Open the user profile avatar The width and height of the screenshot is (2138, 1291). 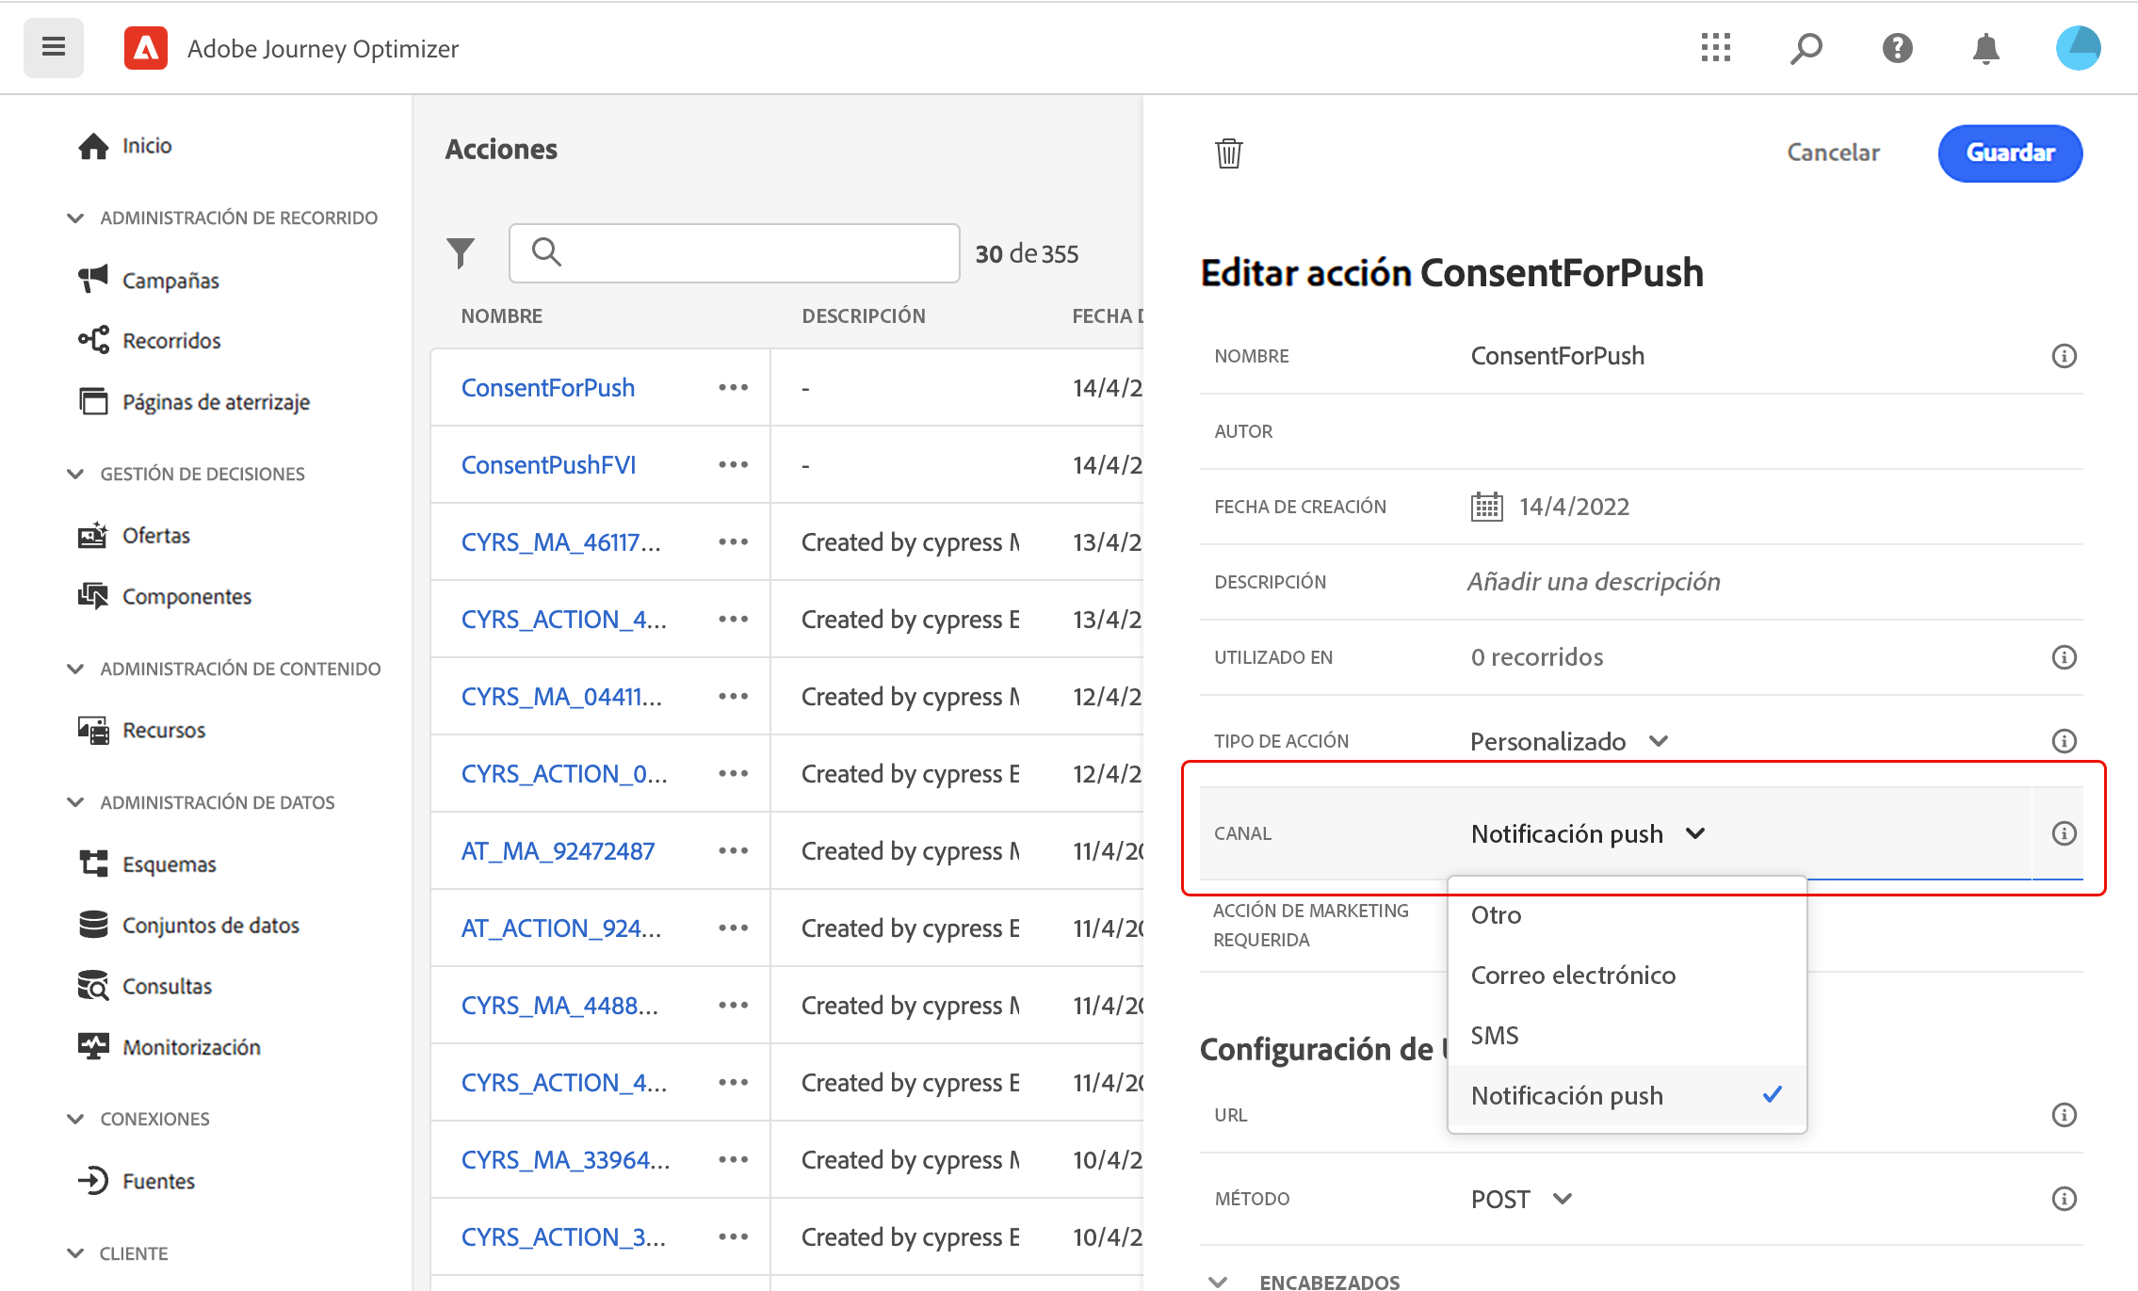point(2077,48)
